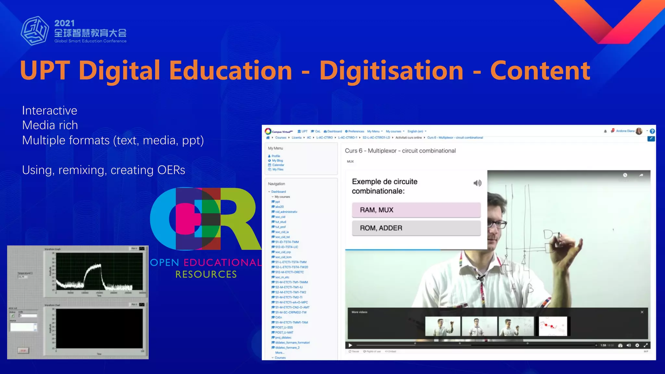Click Embed below the video
The height and width of the screenshot is (374, 665).
coord(391,352)
